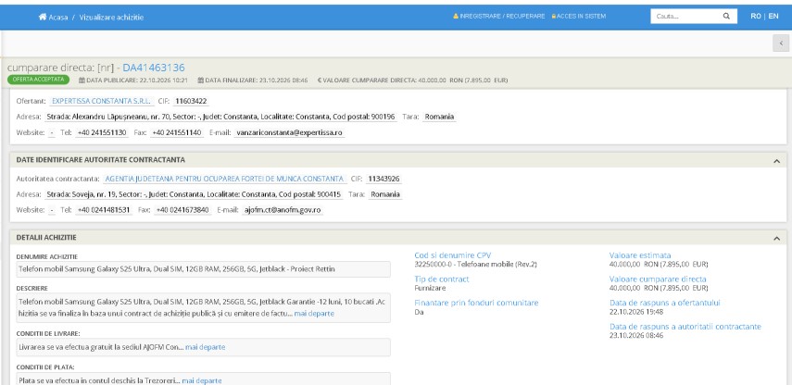Select authority CIF 11343926
The height and width of the screenshot is (385, 792).
[383, 180]
